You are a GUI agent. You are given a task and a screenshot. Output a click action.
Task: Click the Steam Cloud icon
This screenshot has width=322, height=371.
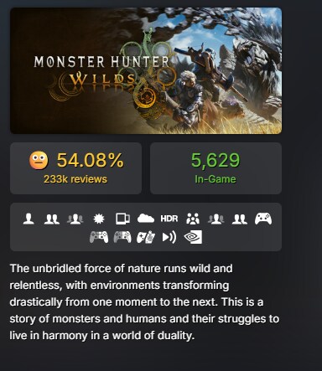pos(146,219)
